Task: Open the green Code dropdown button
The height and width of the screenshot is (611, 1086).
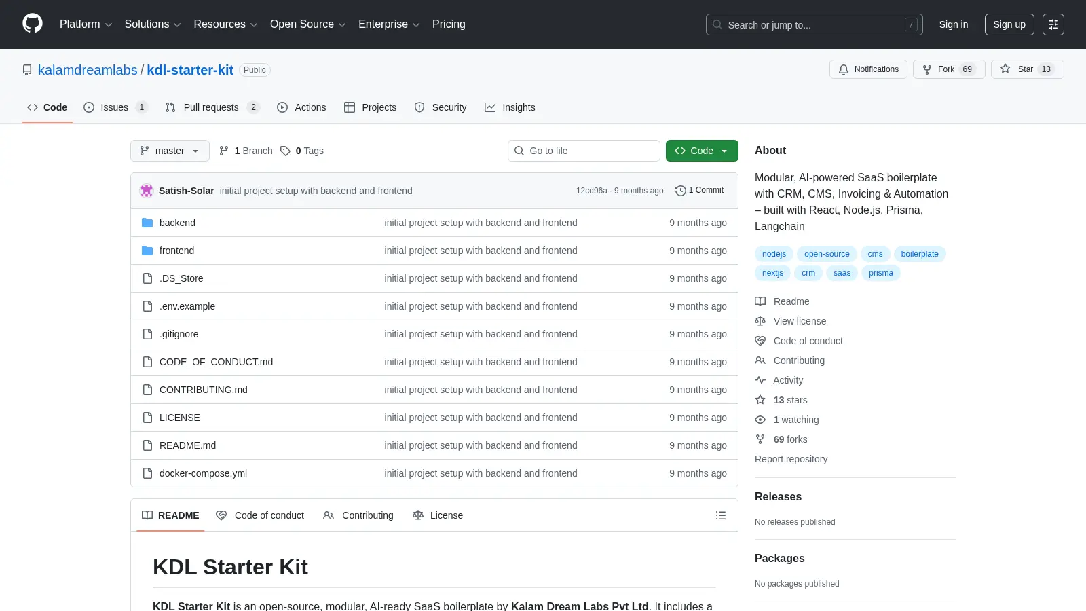Action: click(702, 151)
